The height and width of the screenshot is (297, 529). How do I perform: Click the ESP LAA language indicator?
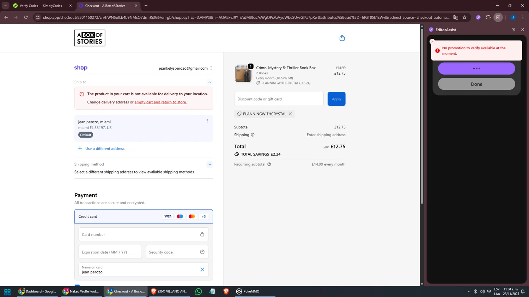(497, 291)
